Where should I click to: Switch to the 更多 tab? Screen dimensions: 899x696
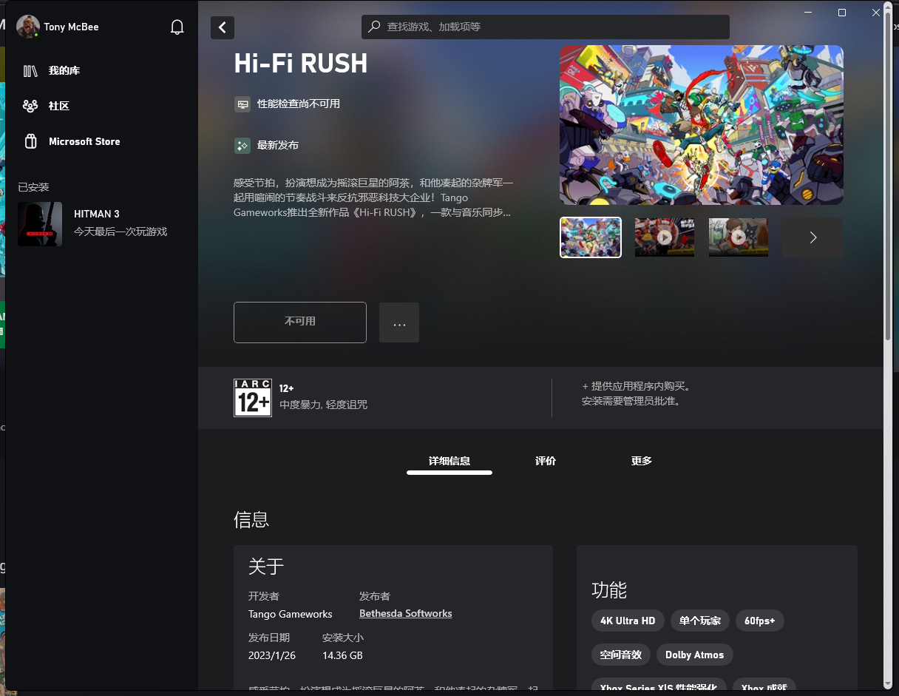click(642, 461)
